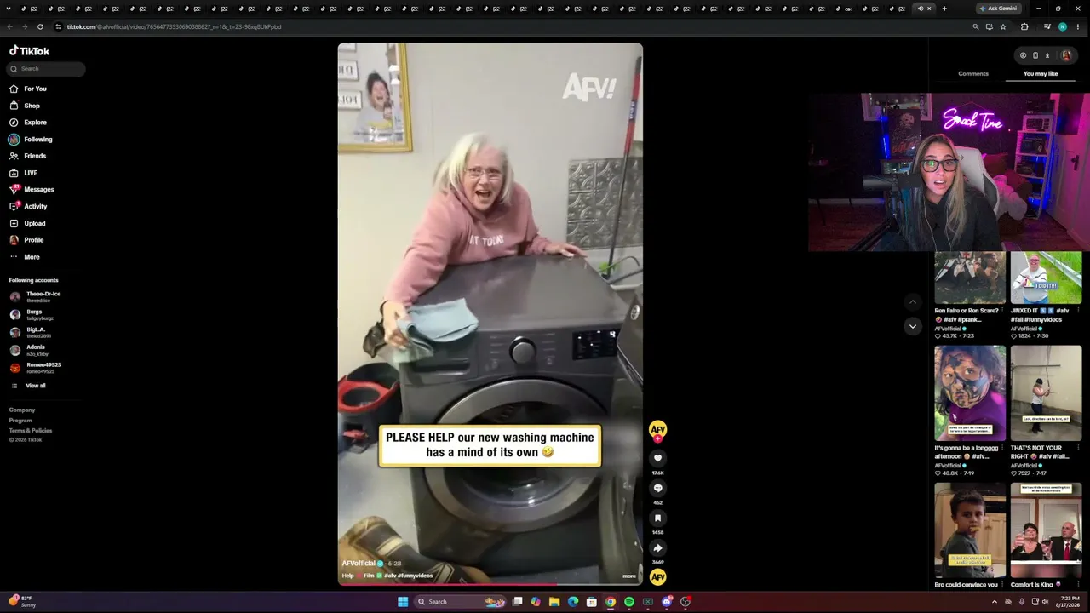1090x613 pixels.
Task: Open File Explorer from the taskbar
Action: 554,602
